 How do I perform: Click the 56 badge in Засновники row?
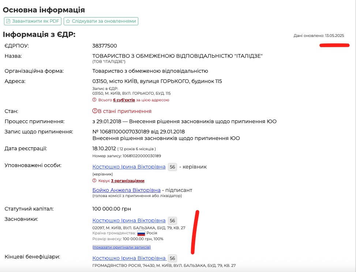point(172,221)
